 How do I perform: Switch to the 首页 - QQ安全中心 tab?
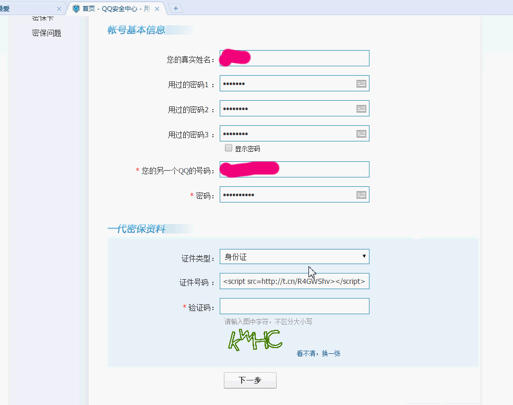point(116,8)
